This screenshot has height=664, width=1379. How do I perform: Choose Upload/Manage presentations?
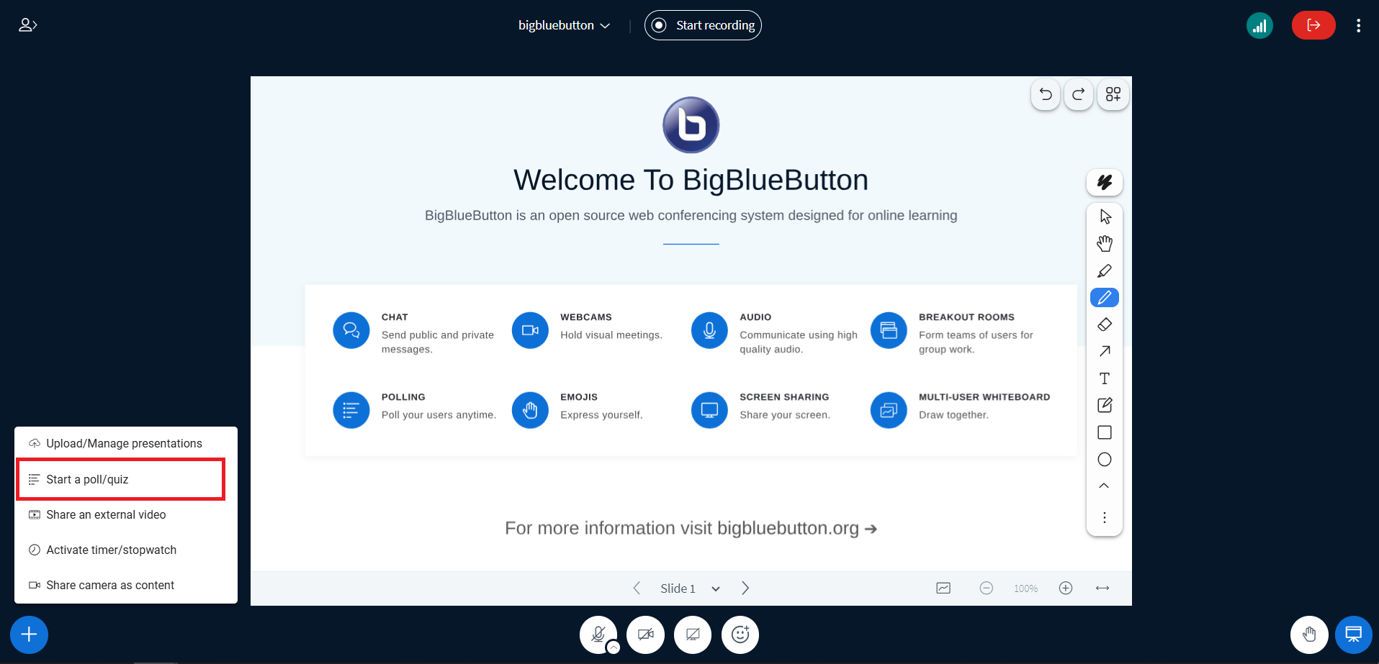tap(126, 444)
